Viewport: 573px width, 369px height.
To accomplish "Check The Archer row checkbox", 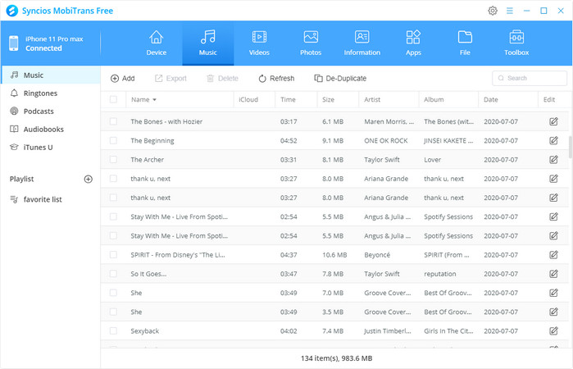I will coord(113,159).
